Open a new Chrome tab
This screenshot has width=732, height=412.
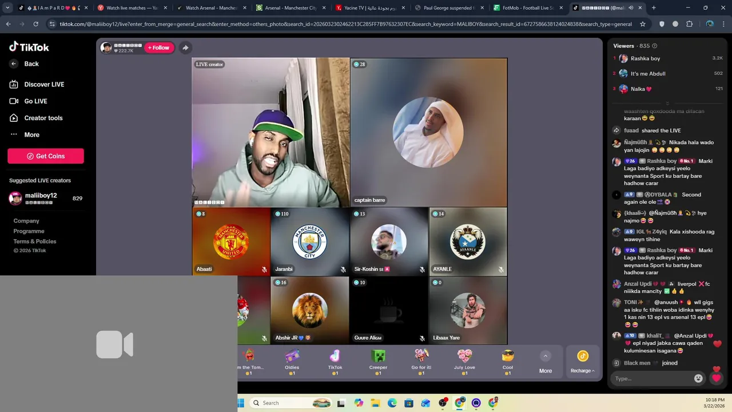pos(654,8)
